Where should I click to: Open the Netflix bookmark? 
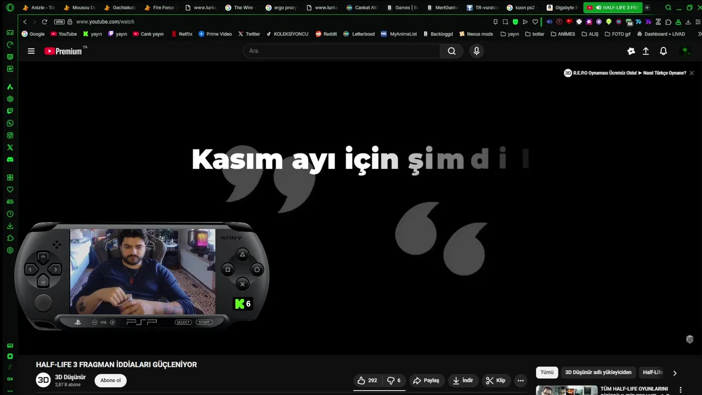182,34
